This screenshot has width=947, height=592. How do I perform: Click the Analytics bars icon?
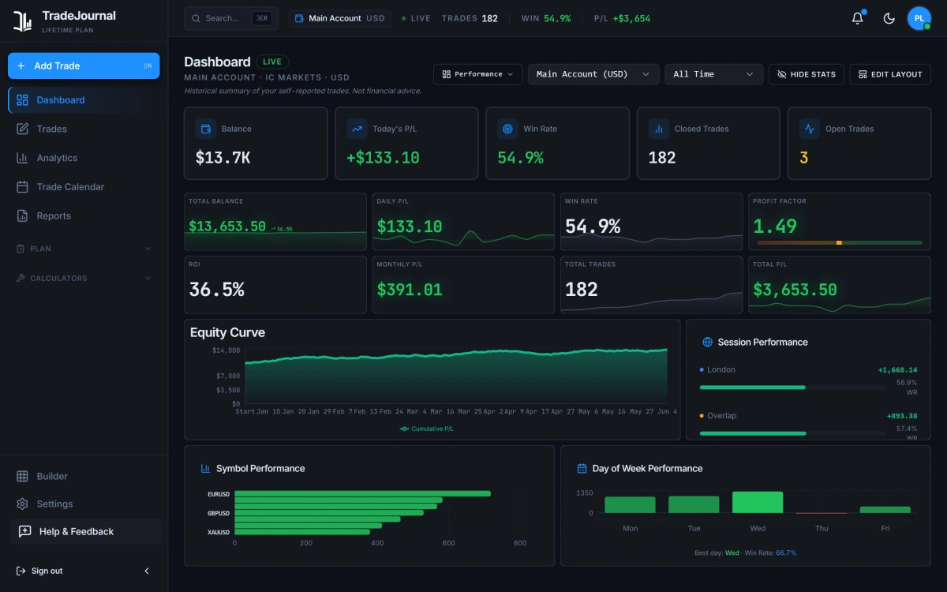coord(22,158)
